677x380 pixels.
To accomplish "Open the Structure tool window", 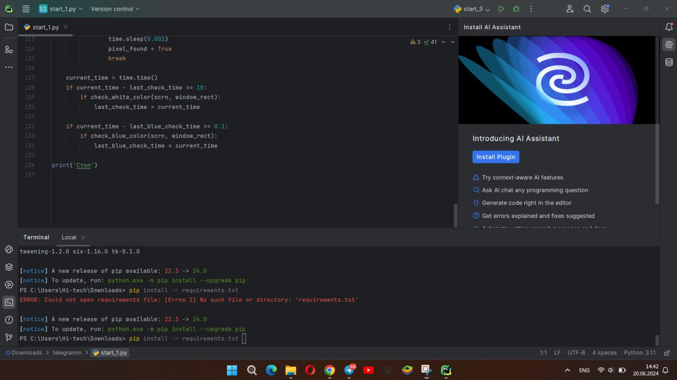I will pyautogui.click(x=9, y=49).
